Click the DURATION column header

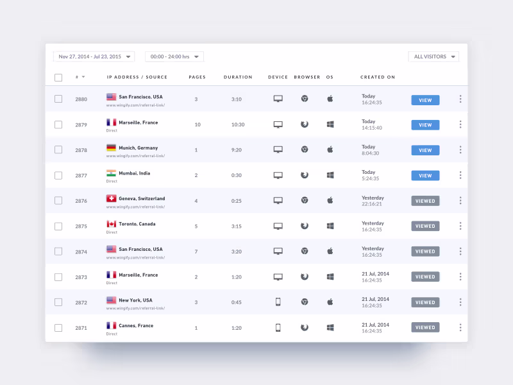pos(238,77)
